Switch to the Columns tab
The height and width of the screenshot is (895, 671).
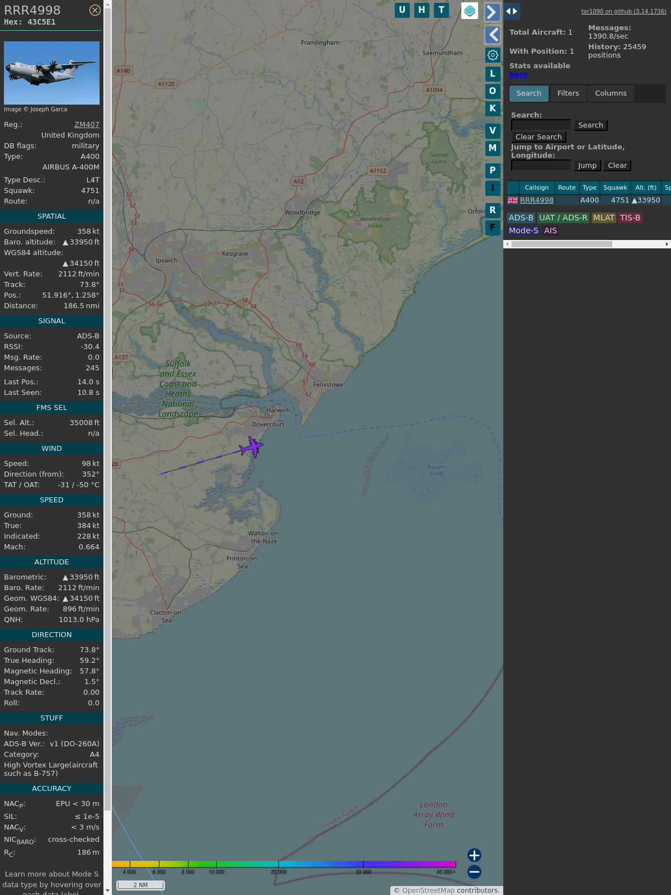[x=611, y=93]
